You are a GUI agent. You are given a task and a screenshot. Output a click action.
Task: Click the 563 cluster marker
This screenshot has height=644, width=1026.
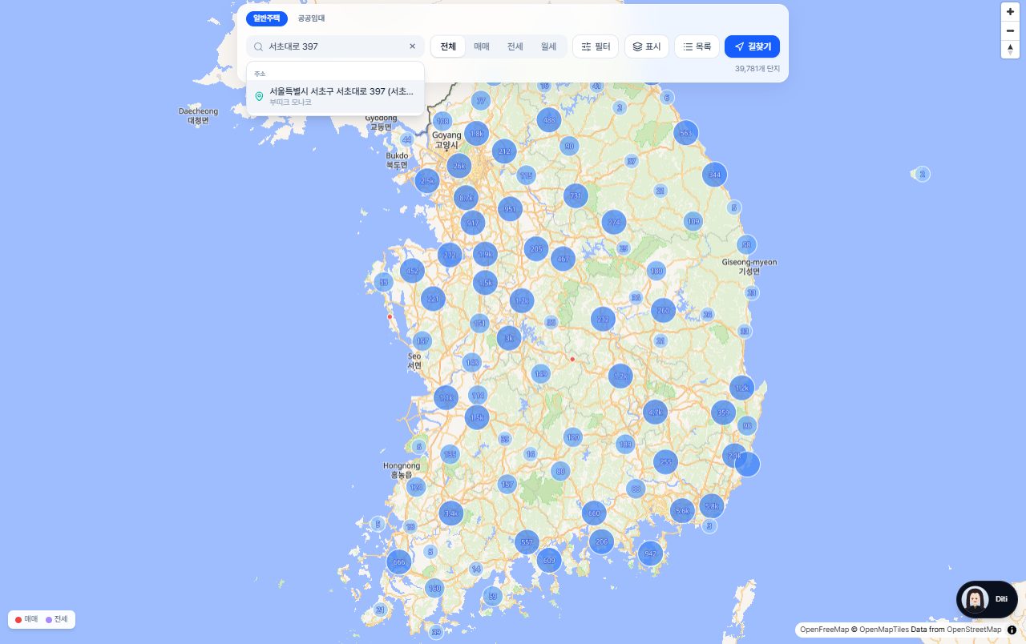click(x=686, y=133)
